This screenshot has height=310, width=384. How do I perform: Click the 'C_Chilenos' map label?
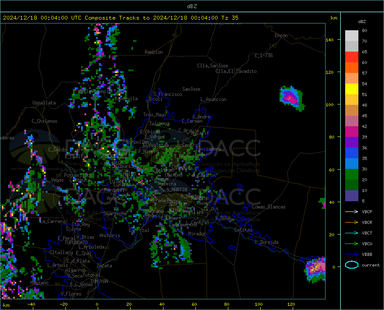click(x=44, y=121)
